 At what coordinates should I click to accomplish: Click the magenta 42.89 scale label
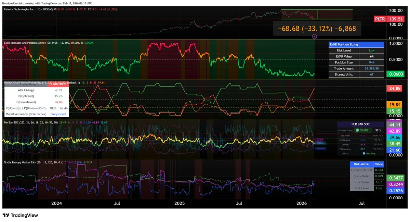(395, 131)
